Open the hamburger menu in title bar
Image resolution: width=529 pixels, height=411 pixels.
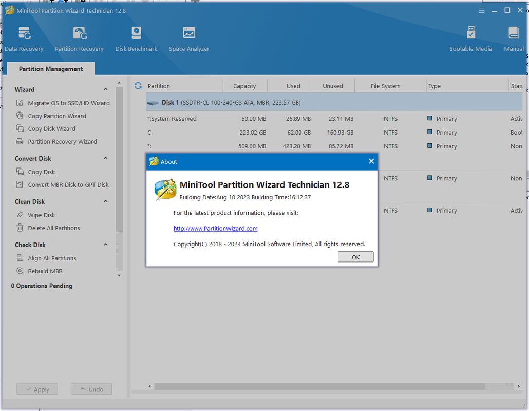(x=481, y=10)
